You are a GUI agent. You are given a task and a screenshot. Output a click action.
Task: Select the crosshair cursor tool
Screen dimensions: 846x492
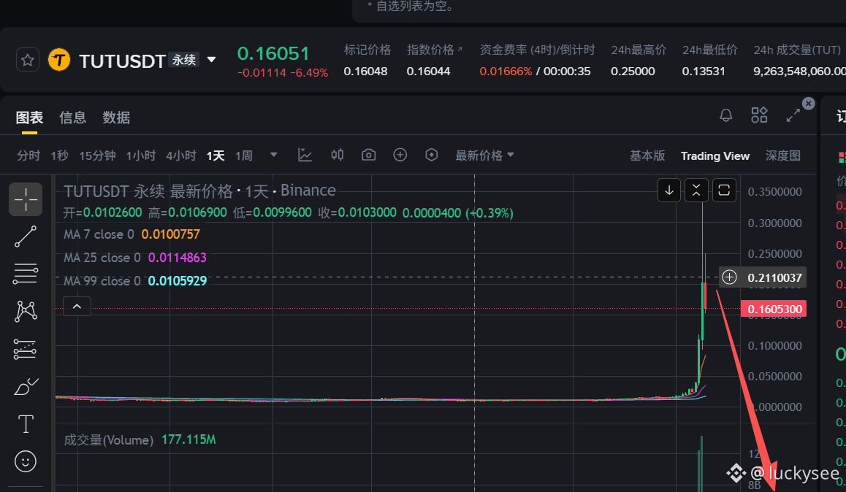pyautogui.click(x=26, y=199)
